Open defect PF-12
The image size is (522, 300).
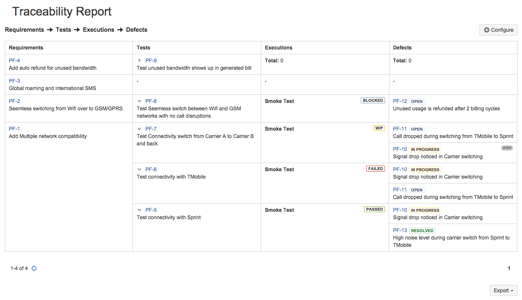click(x=400, y=101)
